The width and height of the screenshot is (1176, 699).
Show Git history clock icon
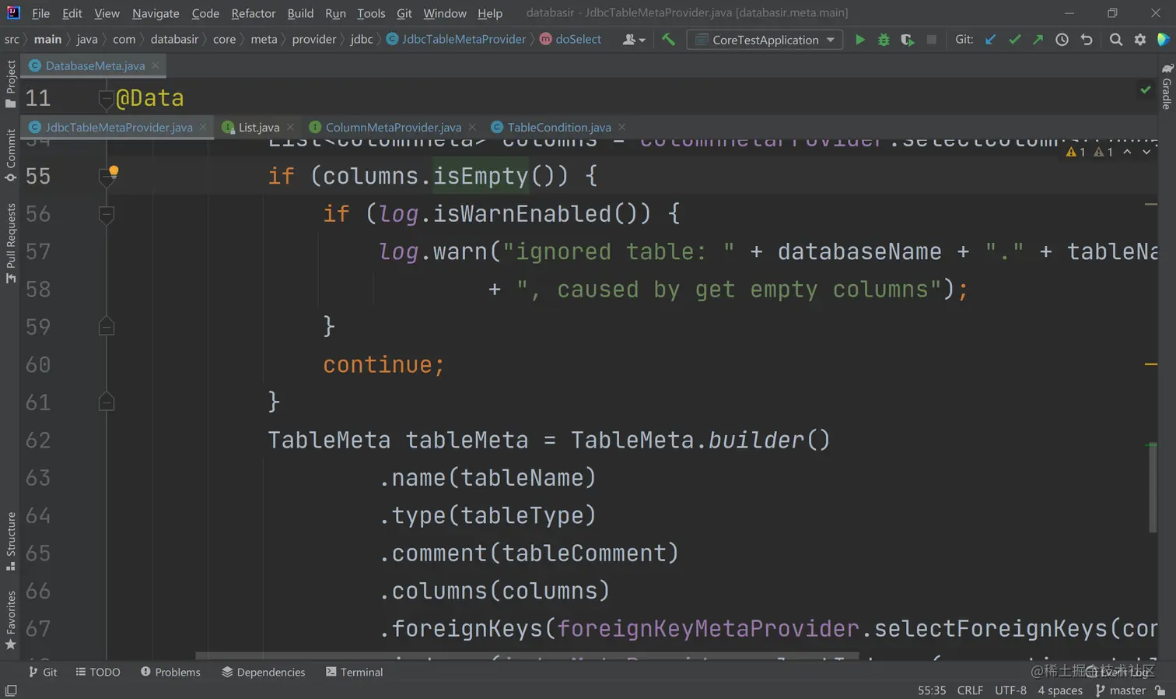(x=1062, y=40)
